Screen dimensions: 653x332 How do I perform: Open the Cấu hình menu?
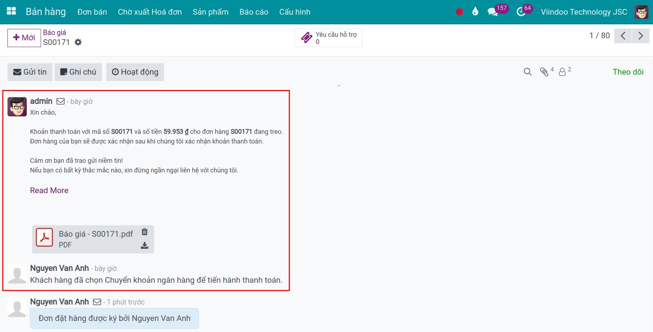coord(295,12)
